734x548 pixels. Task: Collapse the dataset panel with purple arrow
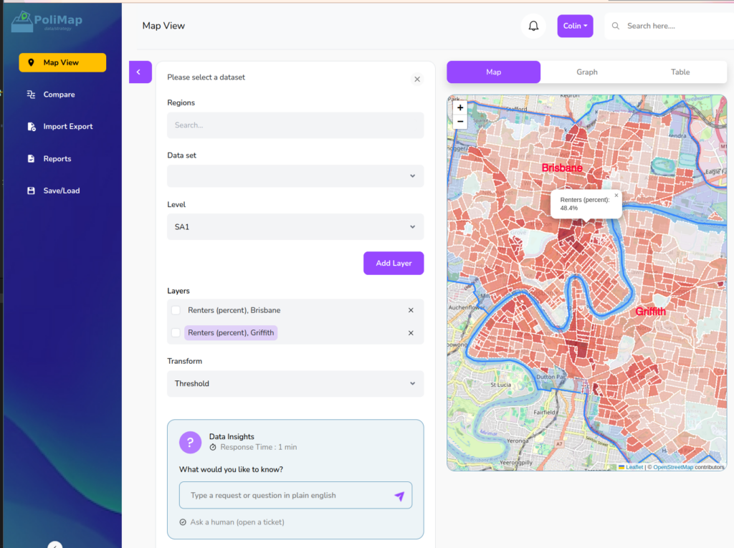(140, 72)
